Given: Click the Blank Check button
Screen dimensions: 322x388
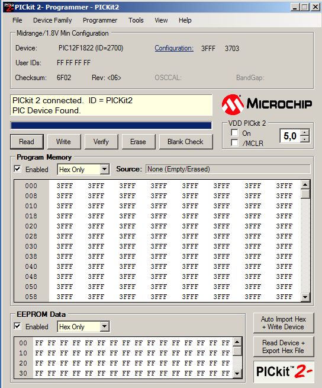Looking at the screenshot, I should coord(186,142).
